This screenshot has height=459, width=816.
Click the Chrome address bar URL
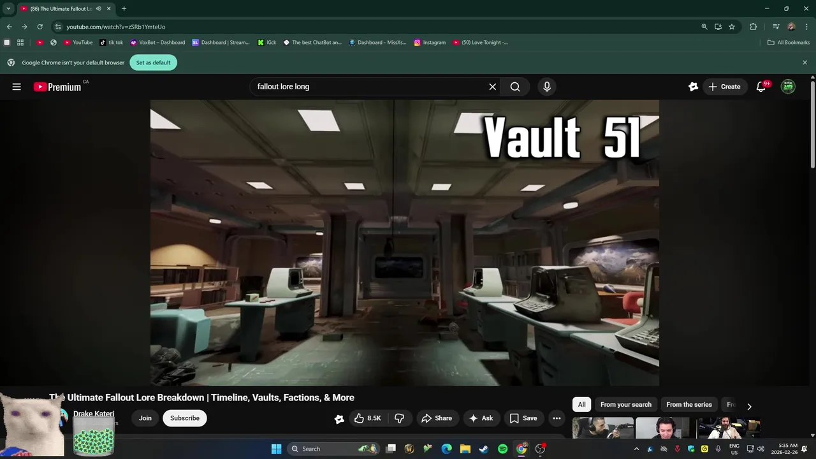[x=115, y=27]
